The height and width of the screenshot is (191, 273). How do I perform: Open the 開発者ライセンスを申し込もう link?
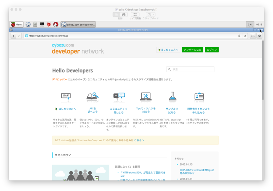pos(199,111)
